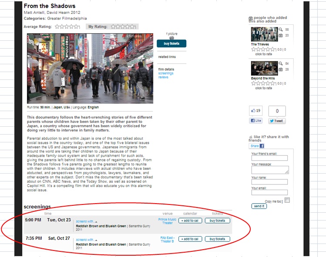Focus the Your friend's email field

click(269, 158)
